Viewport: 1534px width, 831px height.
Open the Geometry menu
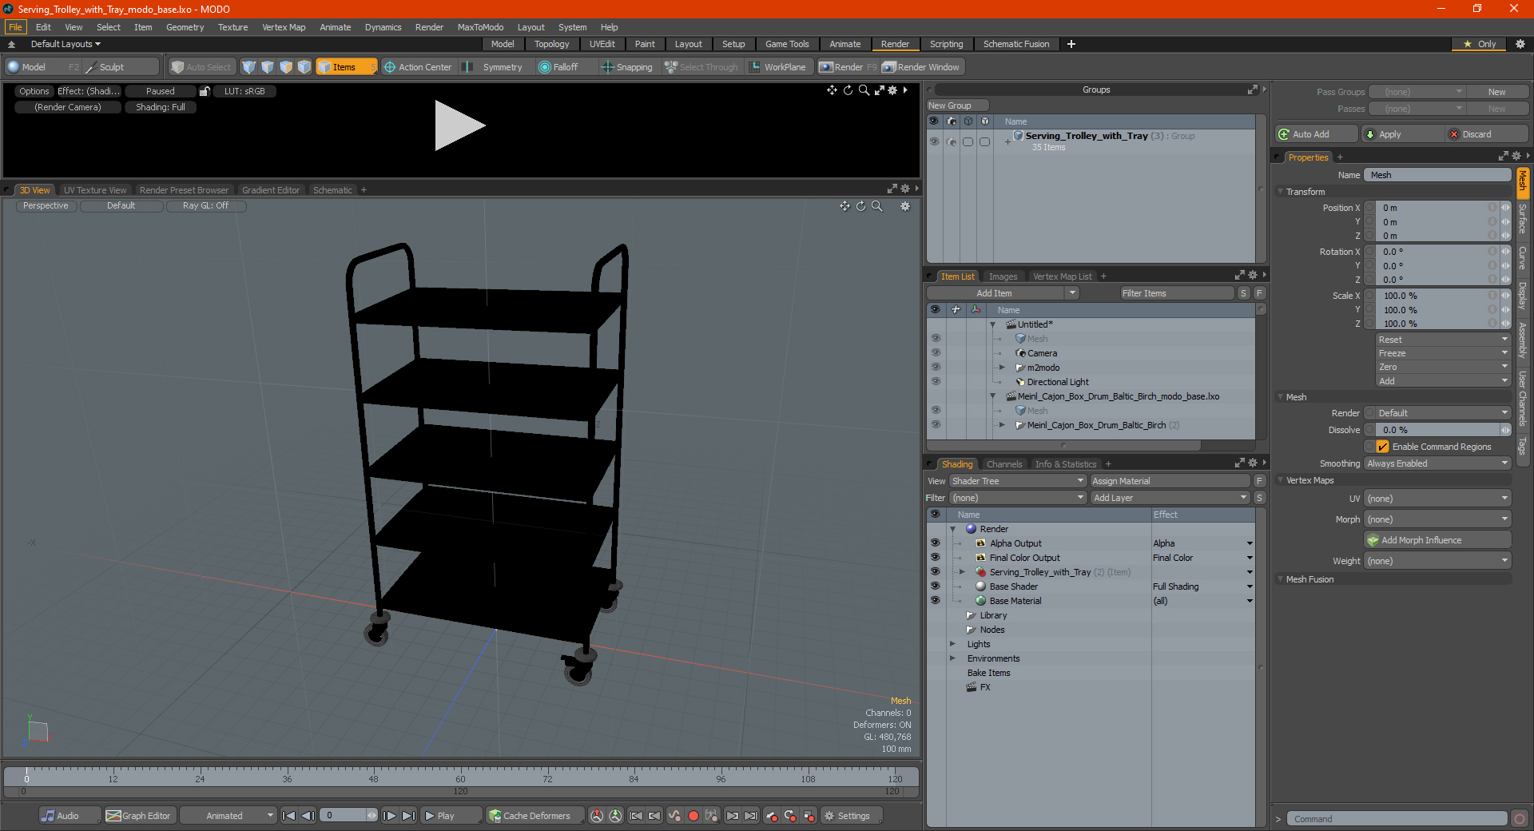(x=185, y=27)
